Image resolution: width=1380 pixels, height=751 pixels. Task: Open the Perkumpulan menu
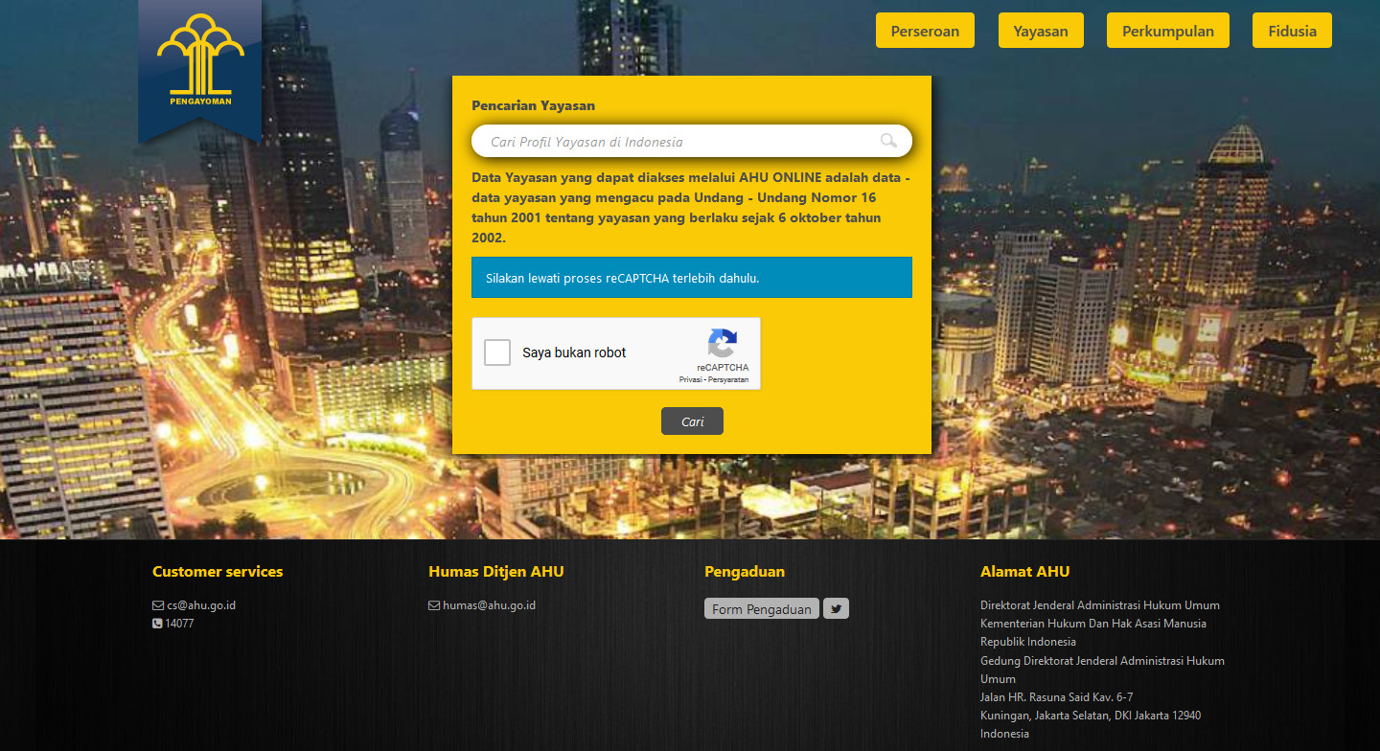1167,31
